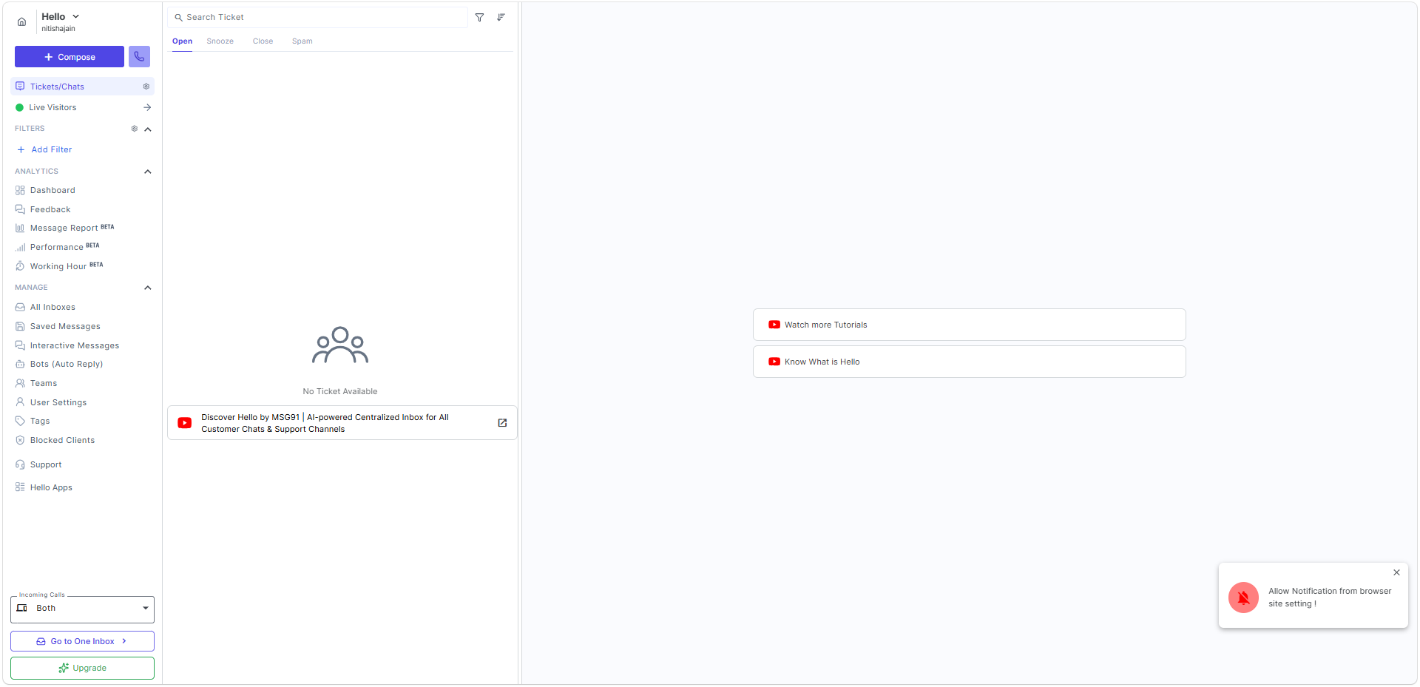
Task: Open the phone call dialer button
Action: click(139, 57)
